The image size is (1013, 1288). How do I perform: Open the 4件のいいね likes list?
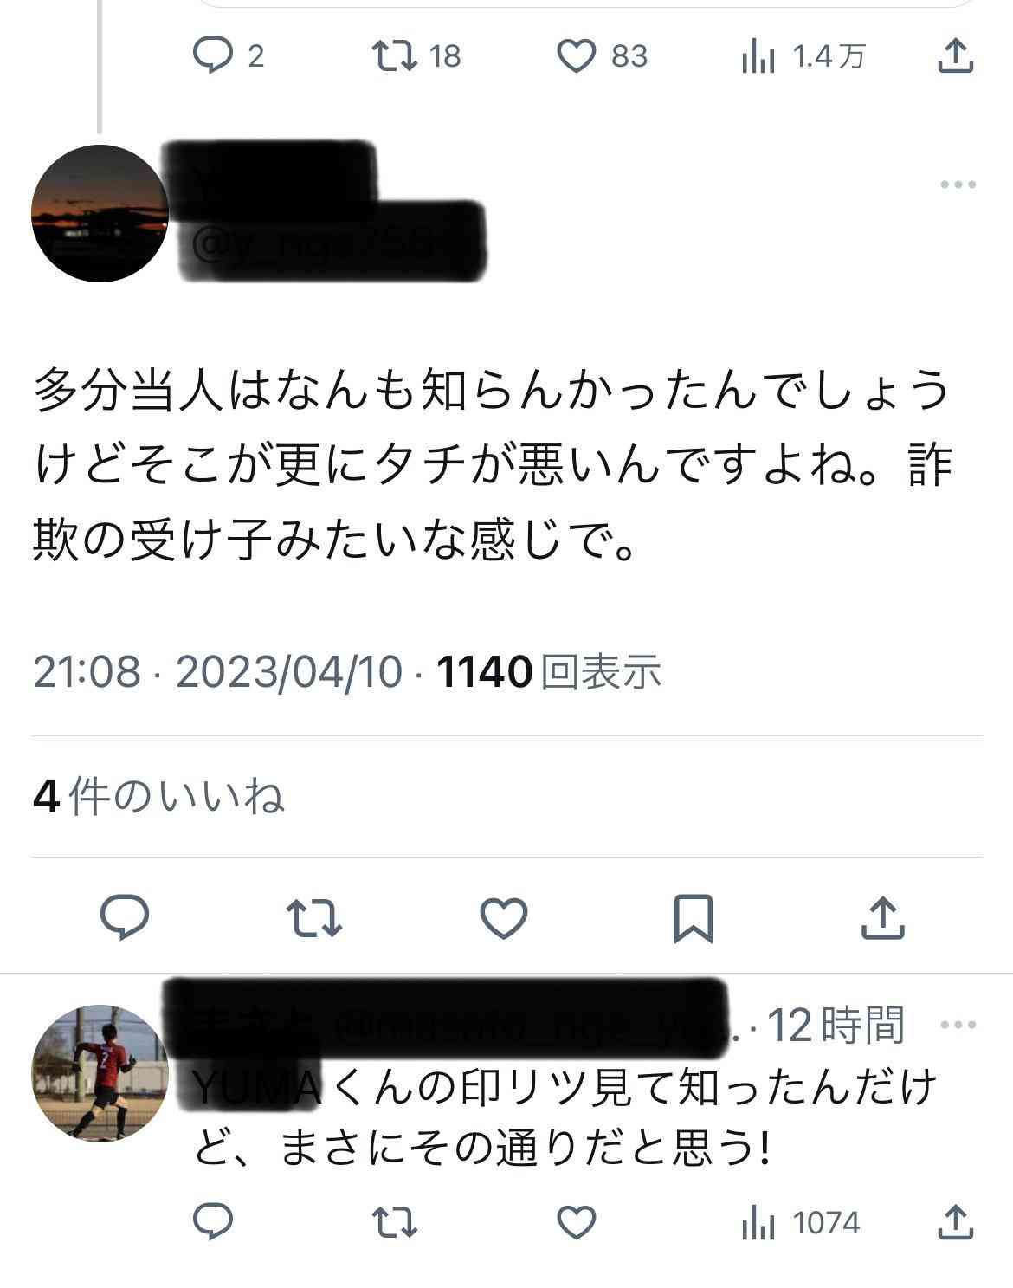[x=158, y=797]
